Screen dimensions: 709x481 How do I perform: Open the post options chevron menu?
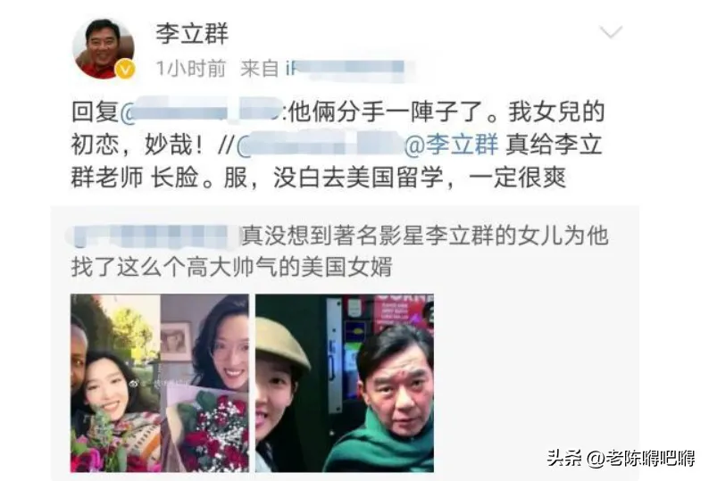(x=611, y=32)
